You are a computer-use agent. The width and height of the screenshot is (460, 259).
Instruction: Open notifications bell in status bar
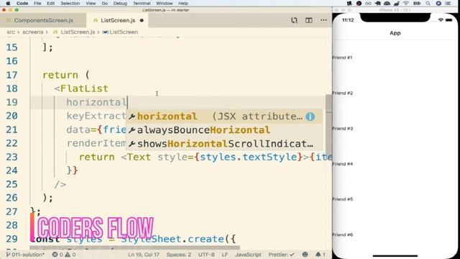point(320,254)
